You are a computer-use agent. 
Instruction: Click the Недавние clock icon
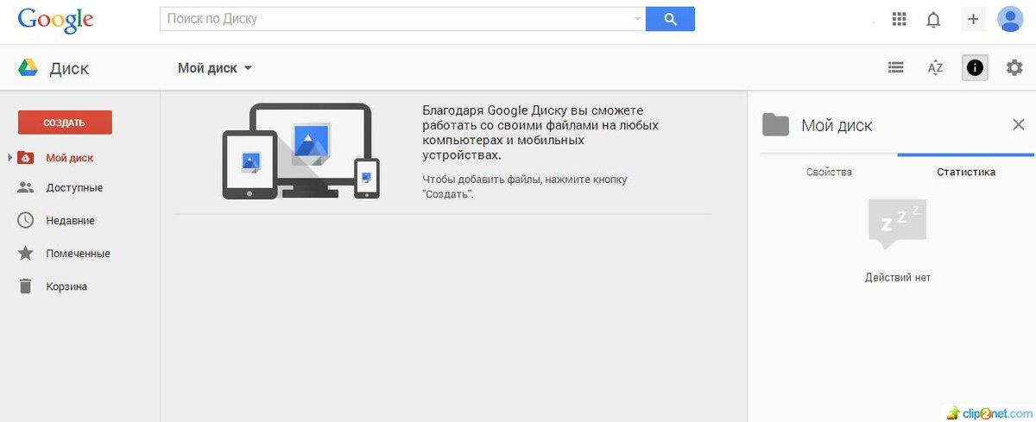pyautogui.click(x=26, y=220)
